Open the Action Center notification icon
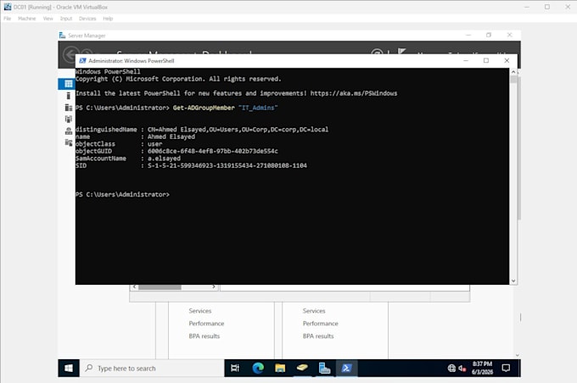Viewport: 577px width, 383px height. (506, 368)
